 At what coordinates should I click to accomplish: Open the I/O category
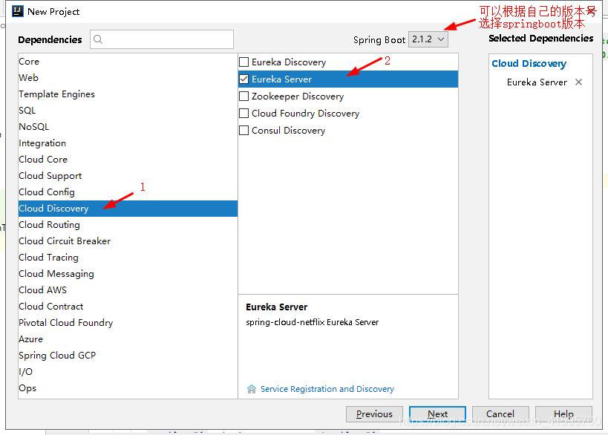click(128, 371)
